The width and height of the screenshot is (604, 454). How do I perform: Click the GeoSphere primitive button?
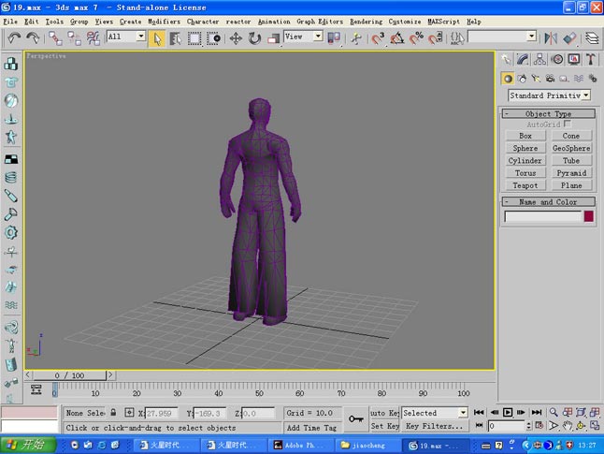pyautogui.click(x=571, y=148)
